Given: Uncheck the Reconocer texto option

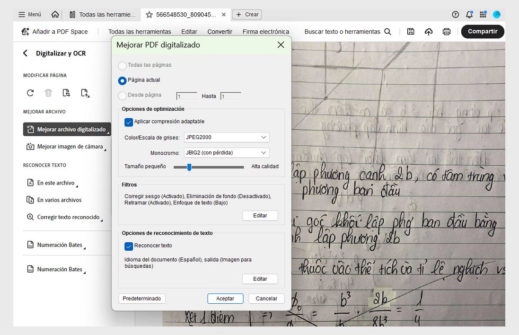Looking at the screenshot, I should coord(128,246).
